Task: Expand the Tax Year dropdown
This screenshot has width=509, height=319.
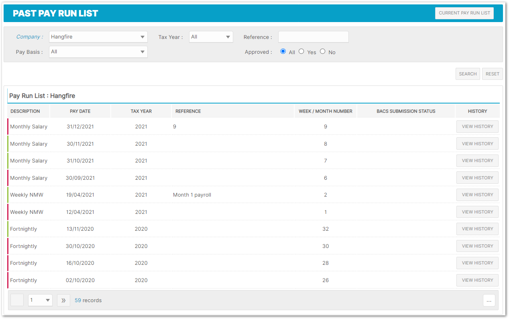Action: [211, 37]
